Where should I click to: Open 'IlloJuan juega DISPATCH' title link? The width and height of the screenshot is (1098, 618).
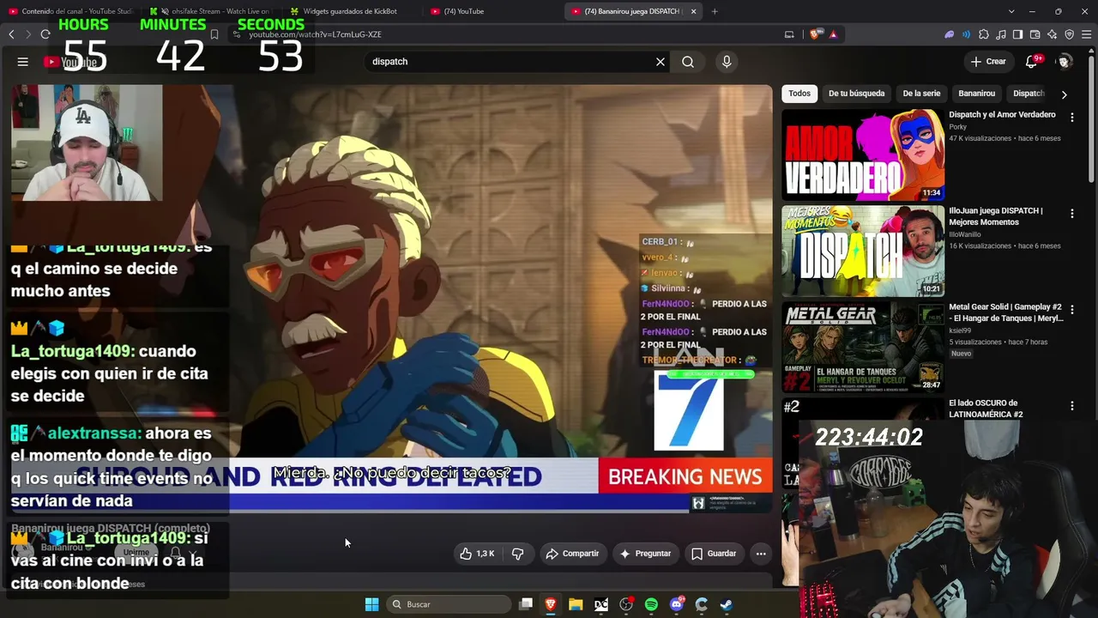pyautogui.click(x=996, y=216)
